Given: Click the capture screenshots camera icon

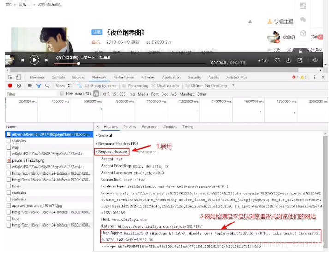Looking at the screenshot, I should pos(30,85).
